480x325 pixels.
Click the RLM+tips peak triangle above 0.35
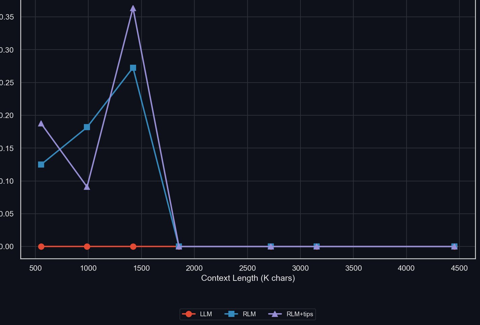tap(133, 8)
